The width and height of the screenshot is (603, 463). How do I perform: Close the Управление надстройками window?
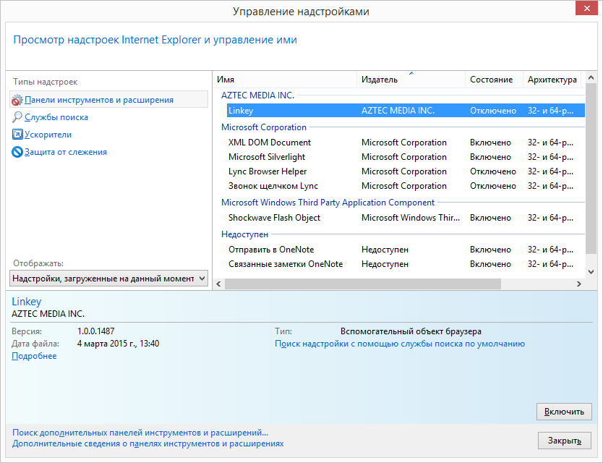586,8
